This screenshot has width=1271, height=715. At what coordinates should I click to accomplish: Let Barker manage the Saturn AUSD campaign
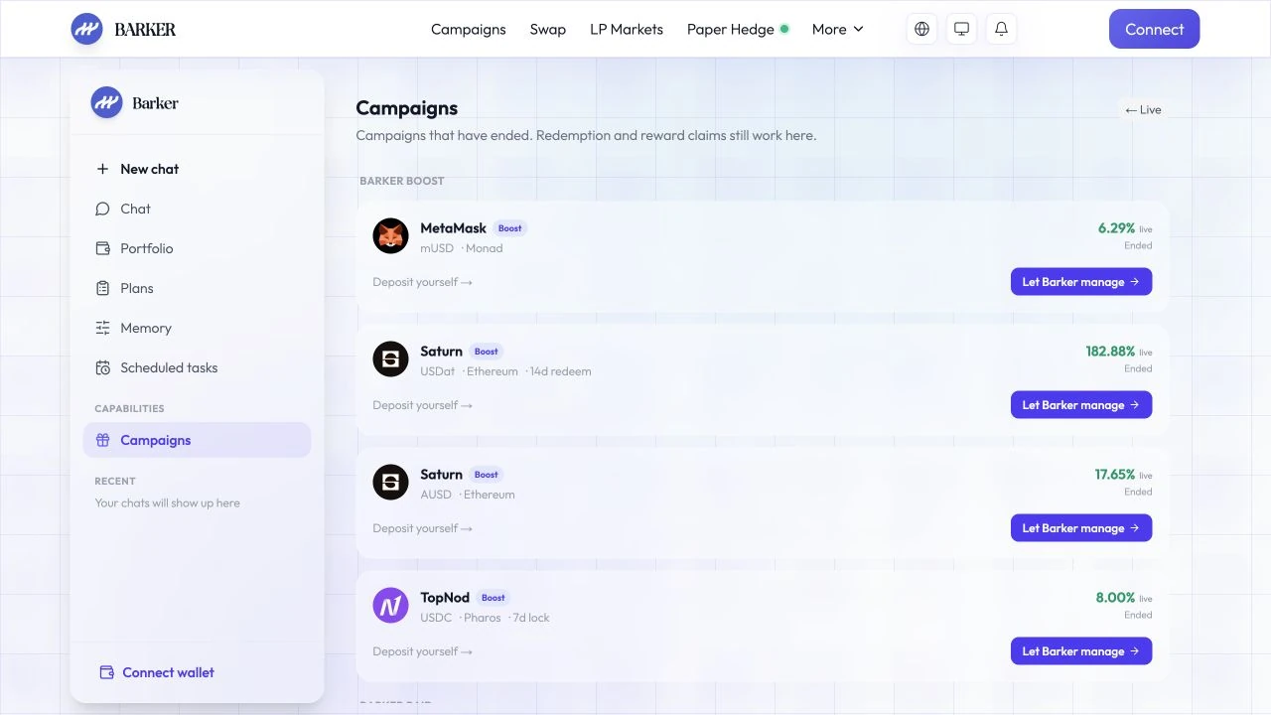1081,528
